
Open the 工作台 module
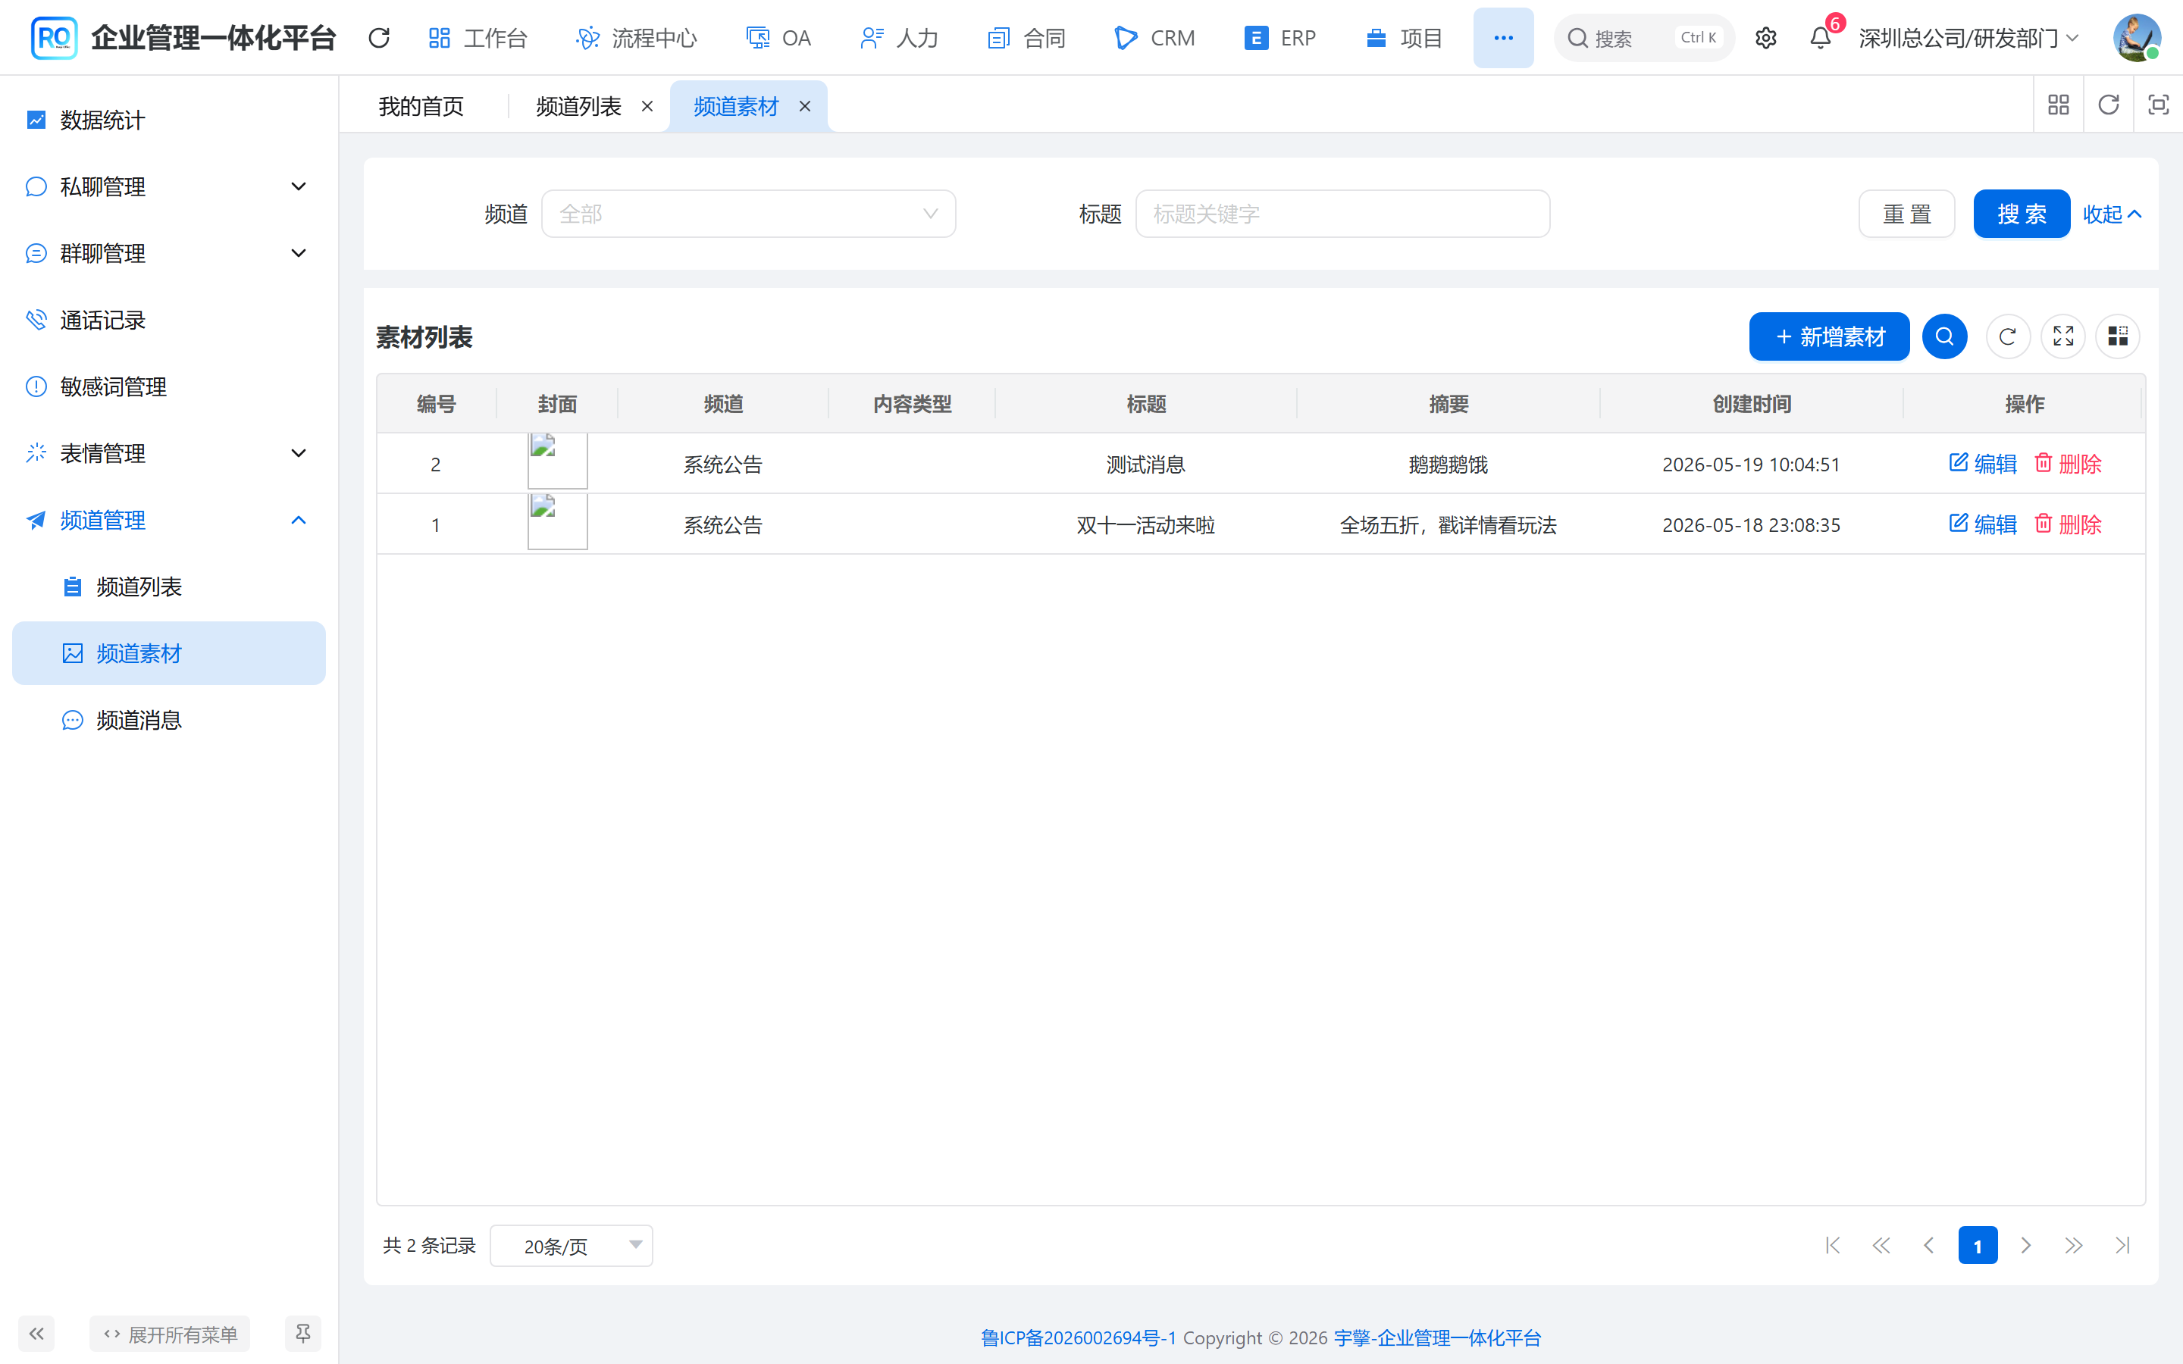click(x=478, y=38)
